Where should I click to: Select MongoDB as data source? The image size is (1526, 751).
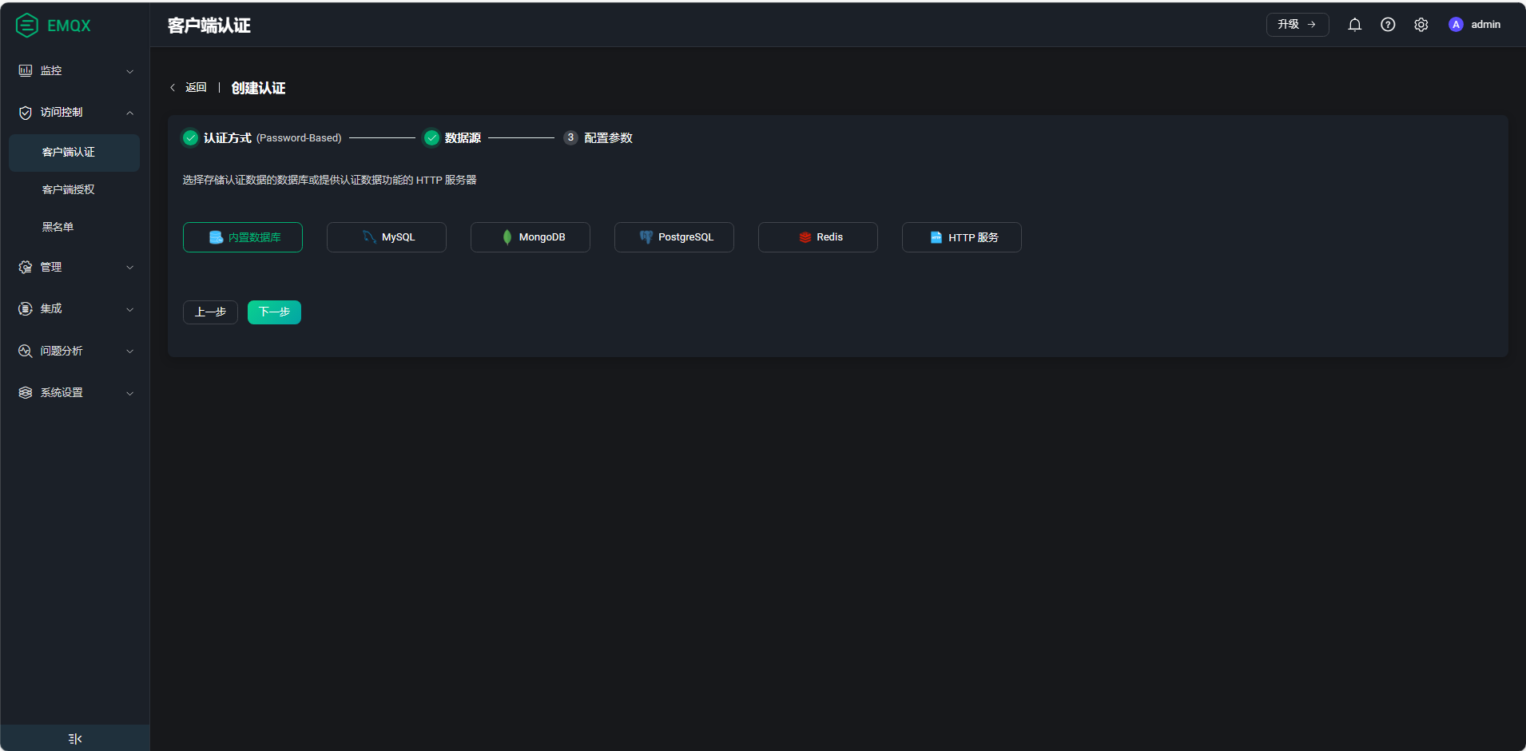tap(531, 237)
